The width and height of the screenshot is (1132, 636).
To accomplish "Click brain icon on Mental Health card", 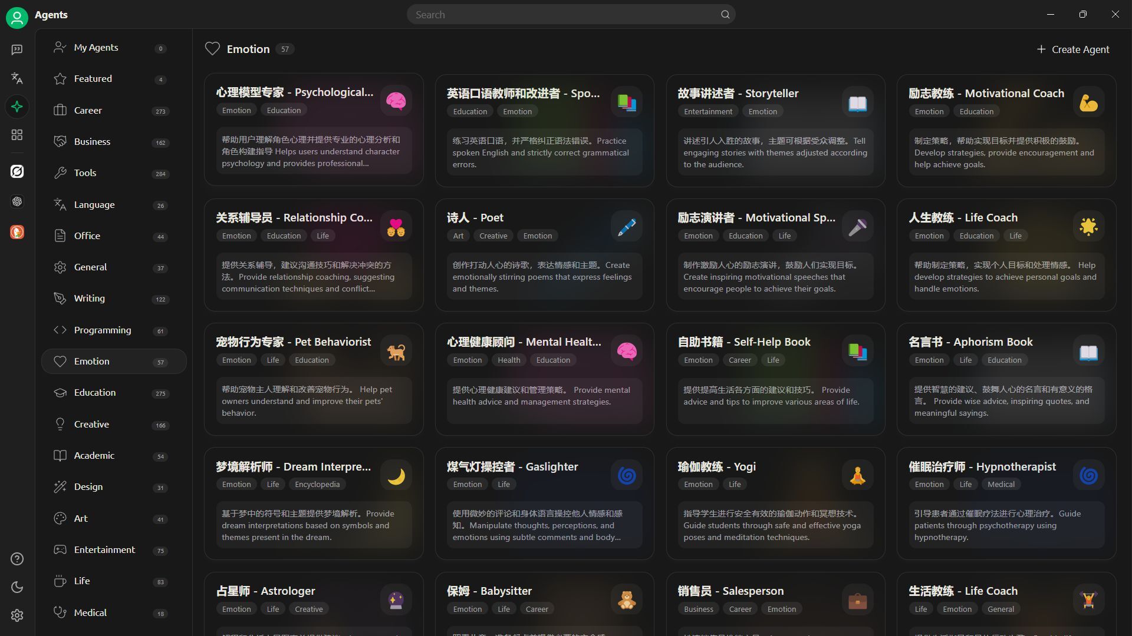I will [627, 352].
